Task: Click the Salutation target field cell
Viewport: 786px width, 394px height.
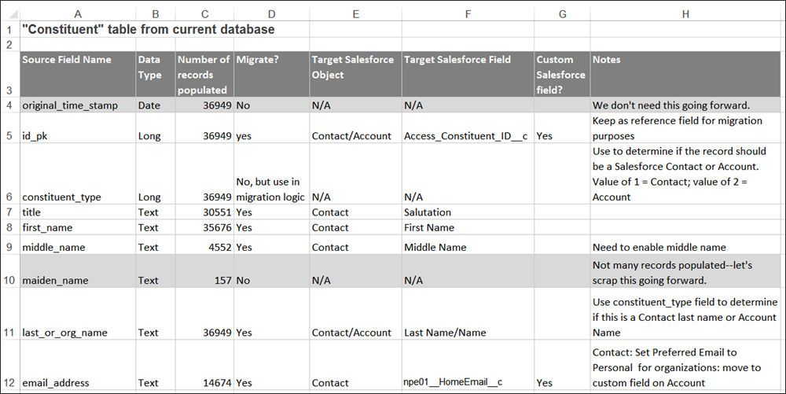Action: 468,212
